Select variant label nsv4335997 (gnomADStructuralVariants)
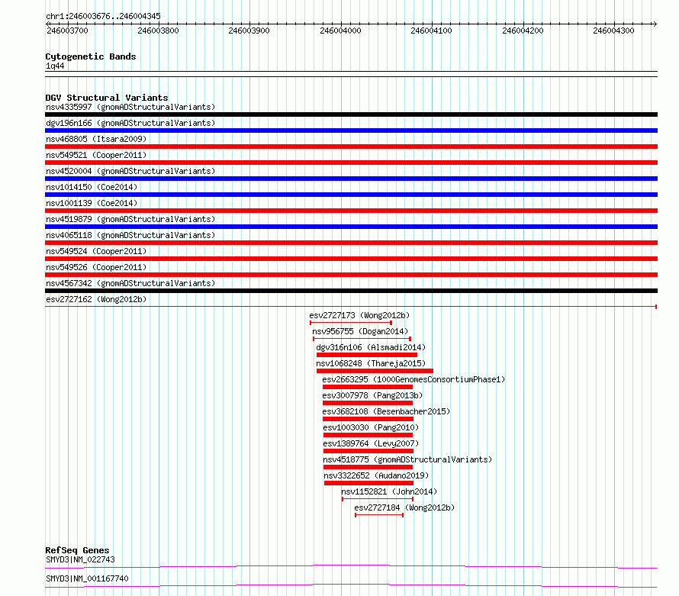This screenshot has height=596, width=679. pos(130,107)
